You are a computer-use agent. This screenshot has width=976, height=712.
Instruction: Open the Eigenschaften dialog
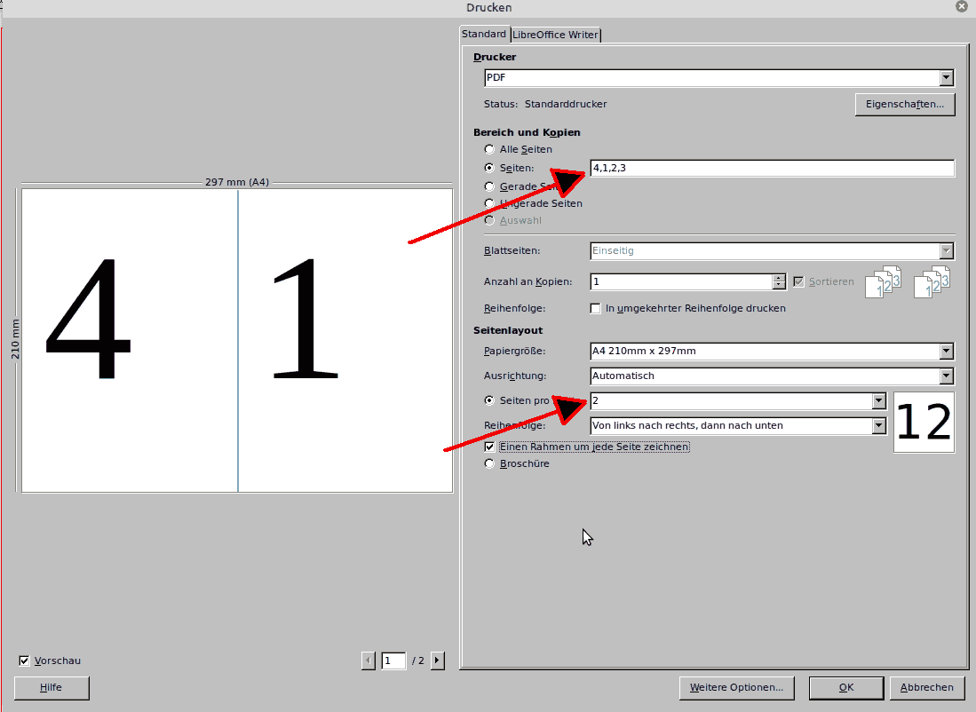pos(905,104)
